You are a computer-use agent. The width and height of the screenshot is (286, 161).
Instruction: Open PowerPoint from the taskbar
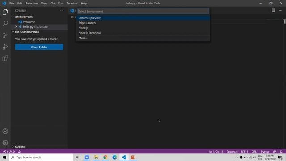pos(133,157)
